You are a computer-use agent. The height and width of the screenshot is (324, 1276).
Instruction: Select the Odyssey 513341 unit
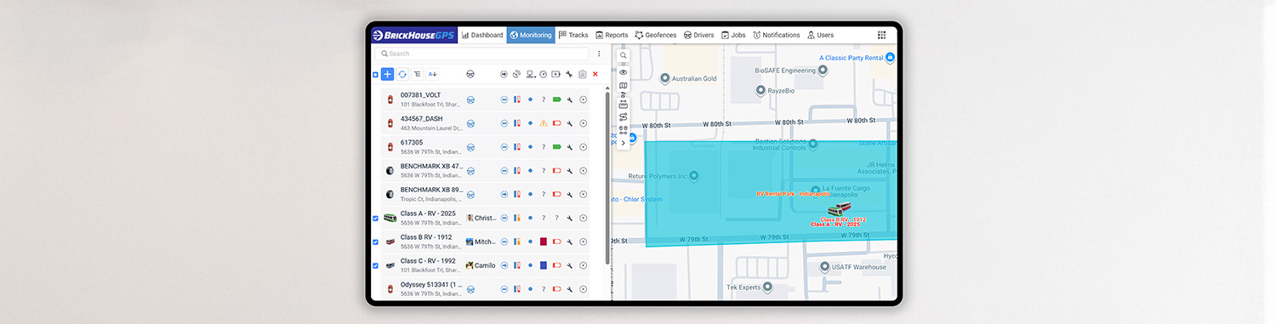(x=485, y=289)
